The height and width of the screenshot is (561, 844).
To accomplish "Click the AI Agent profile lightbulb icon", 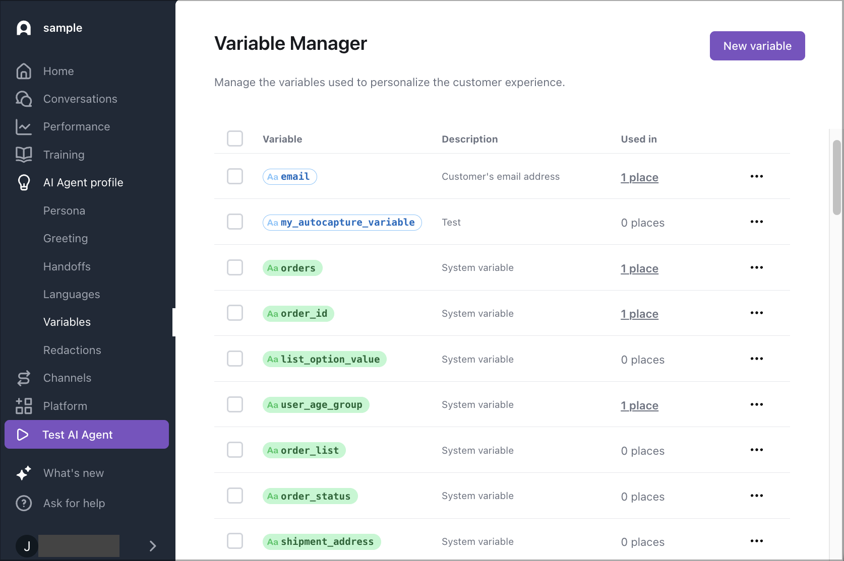I will tap(24, 182).
